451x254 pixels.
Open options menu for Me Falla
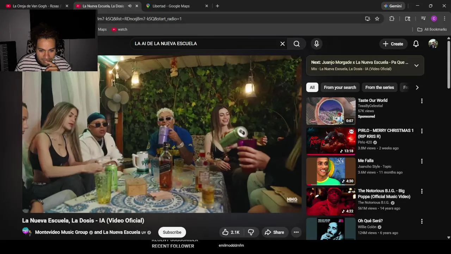tap(421, 161)
